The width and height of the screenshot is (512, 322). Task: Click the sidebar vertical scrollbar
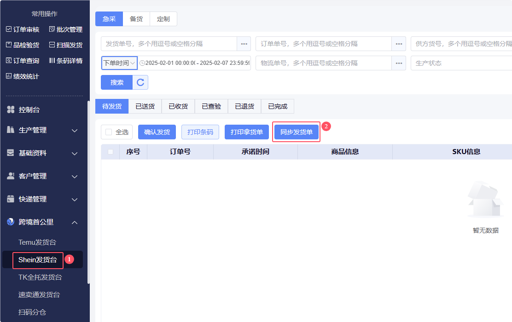(88, 193)
